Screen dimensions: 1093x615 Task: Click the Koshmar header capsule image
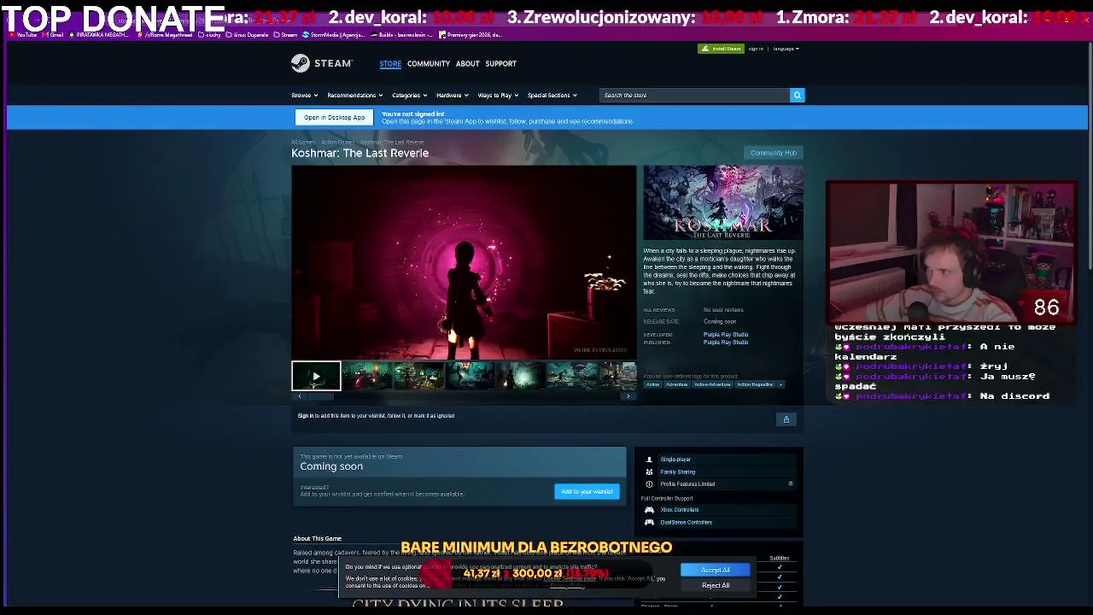(x=723, y=203)
